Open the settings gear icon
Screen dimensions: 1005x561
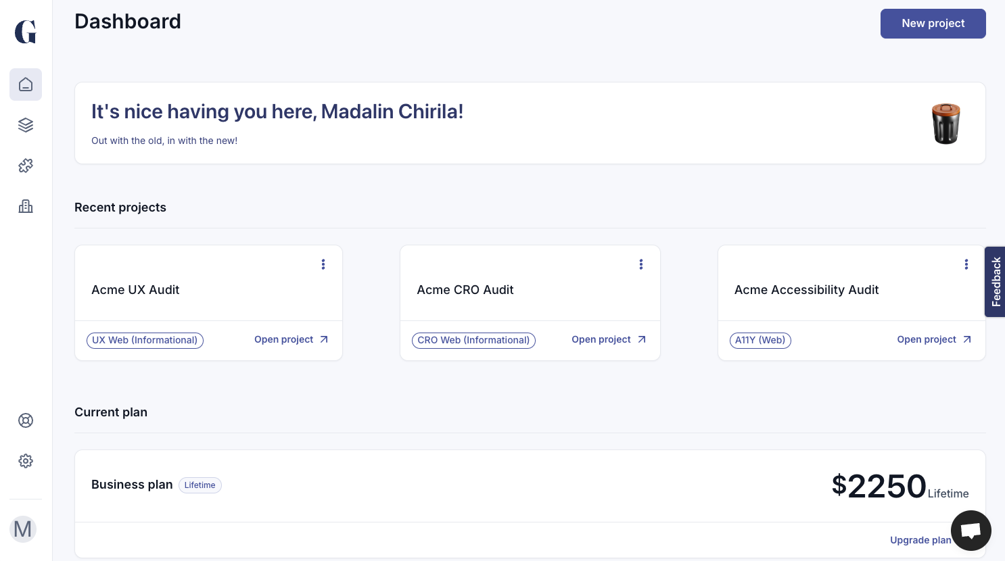[x=26, y=461]
